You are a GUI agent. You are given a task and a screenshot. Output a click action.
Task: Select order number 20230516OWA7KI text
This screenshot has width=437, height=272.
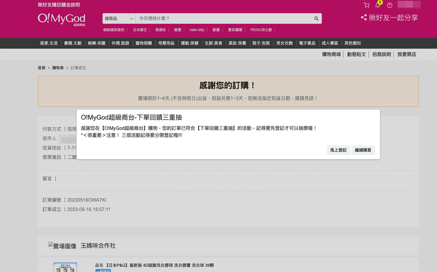tap(87, 200)
